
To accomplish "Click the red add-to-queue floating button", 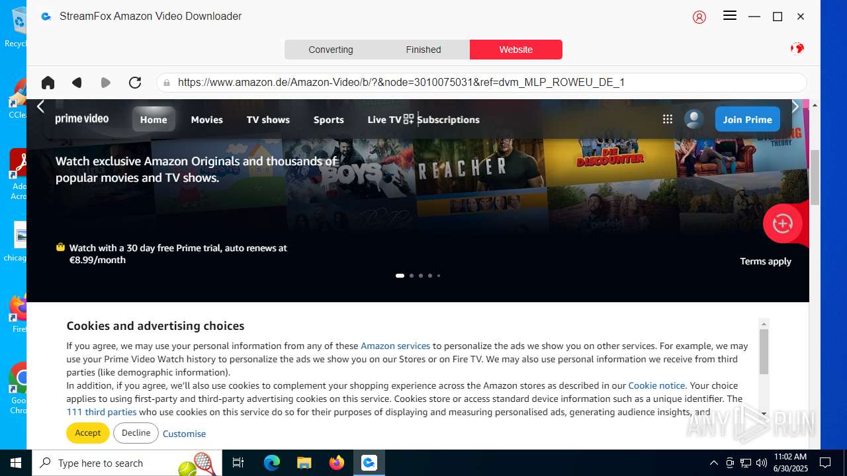I will 783,223.
